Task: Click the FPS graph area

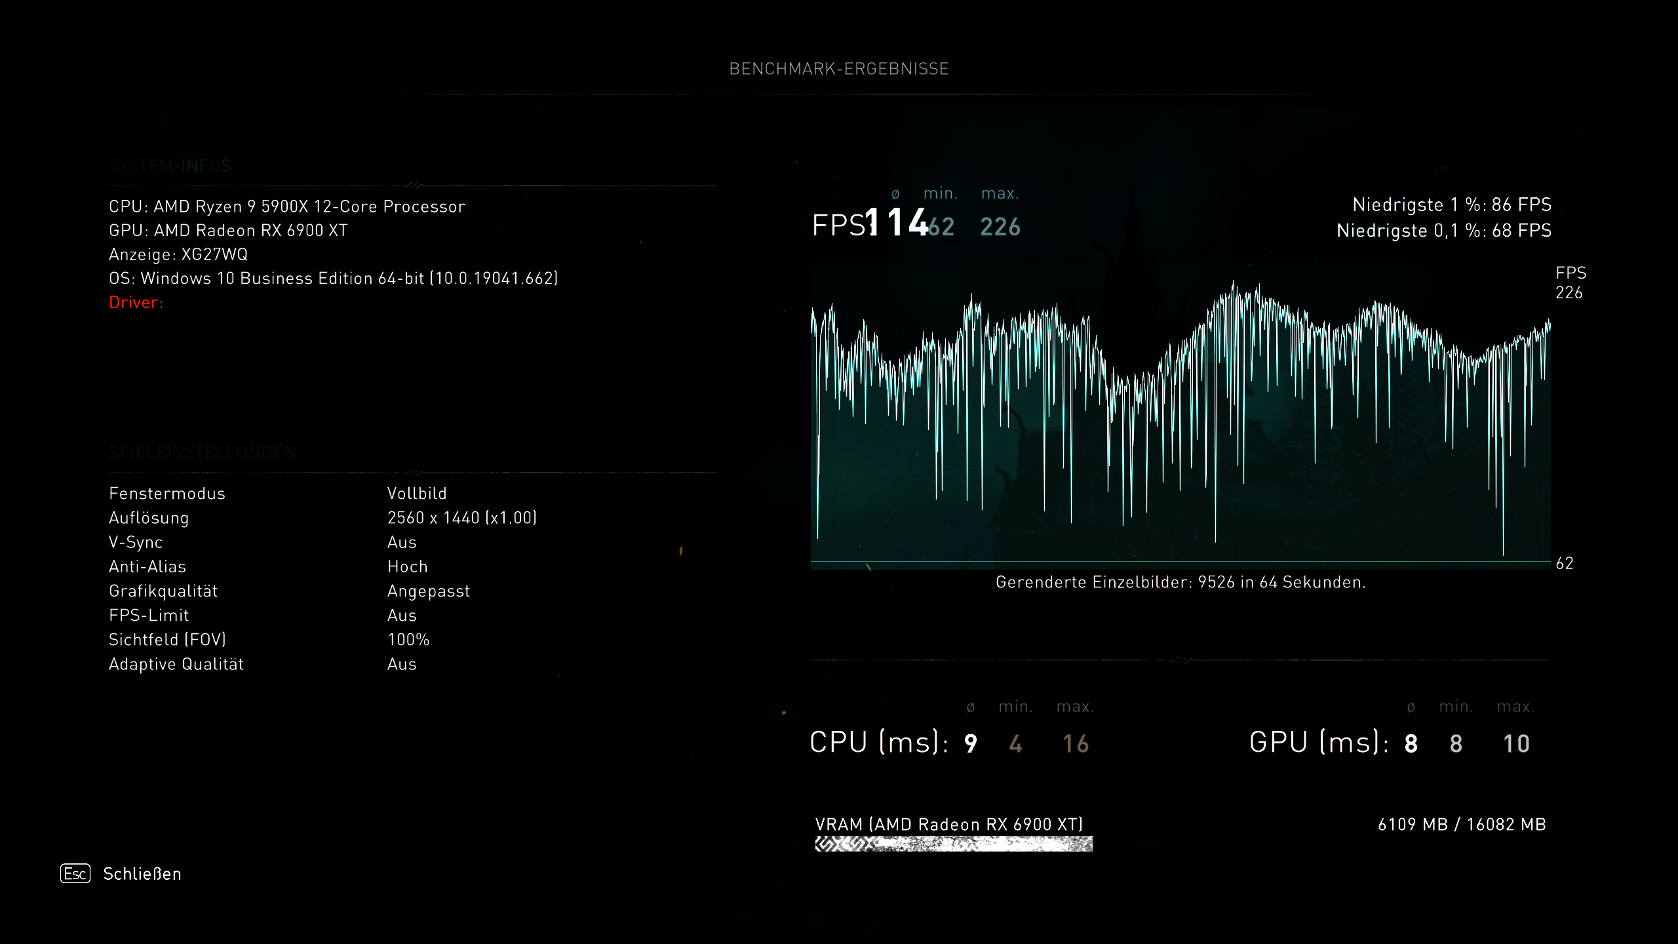Action: [1180, 420]
